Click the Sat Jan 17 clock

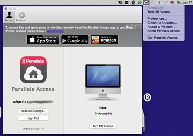click(184, 2)
